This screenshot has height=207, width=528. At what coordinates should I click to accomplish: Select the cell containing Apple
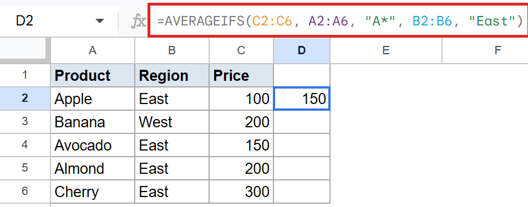tap(93, 99)
